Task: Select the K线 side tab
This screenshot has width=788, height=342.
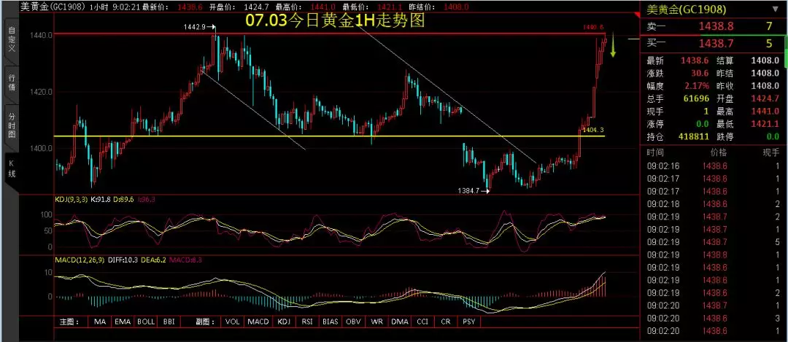Action: 12,168
